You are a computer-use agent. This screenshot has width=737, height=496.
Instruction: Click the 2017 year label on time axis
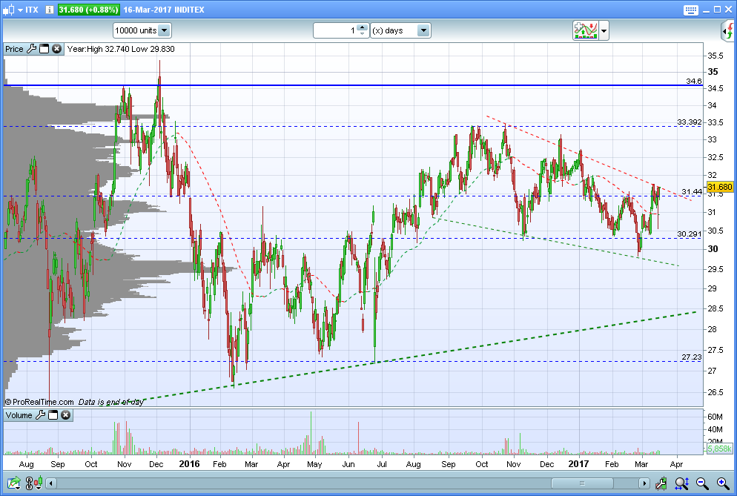(x=578, y=464)
